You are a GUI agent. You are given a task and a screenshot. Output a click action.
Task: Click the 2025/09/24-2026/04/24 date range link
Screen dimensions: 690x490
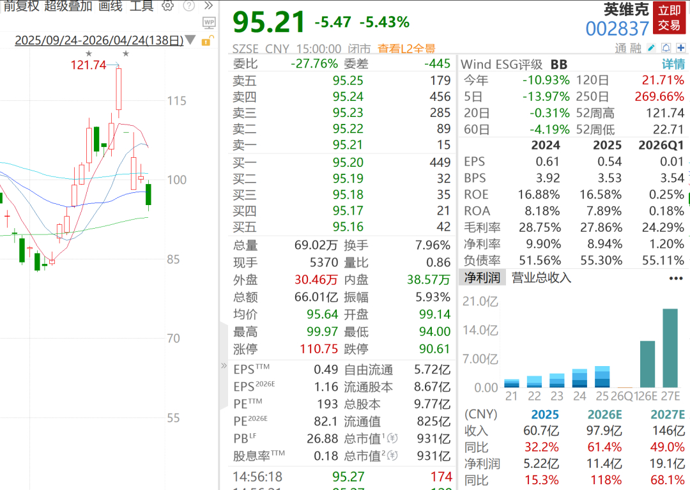point(99,40)
